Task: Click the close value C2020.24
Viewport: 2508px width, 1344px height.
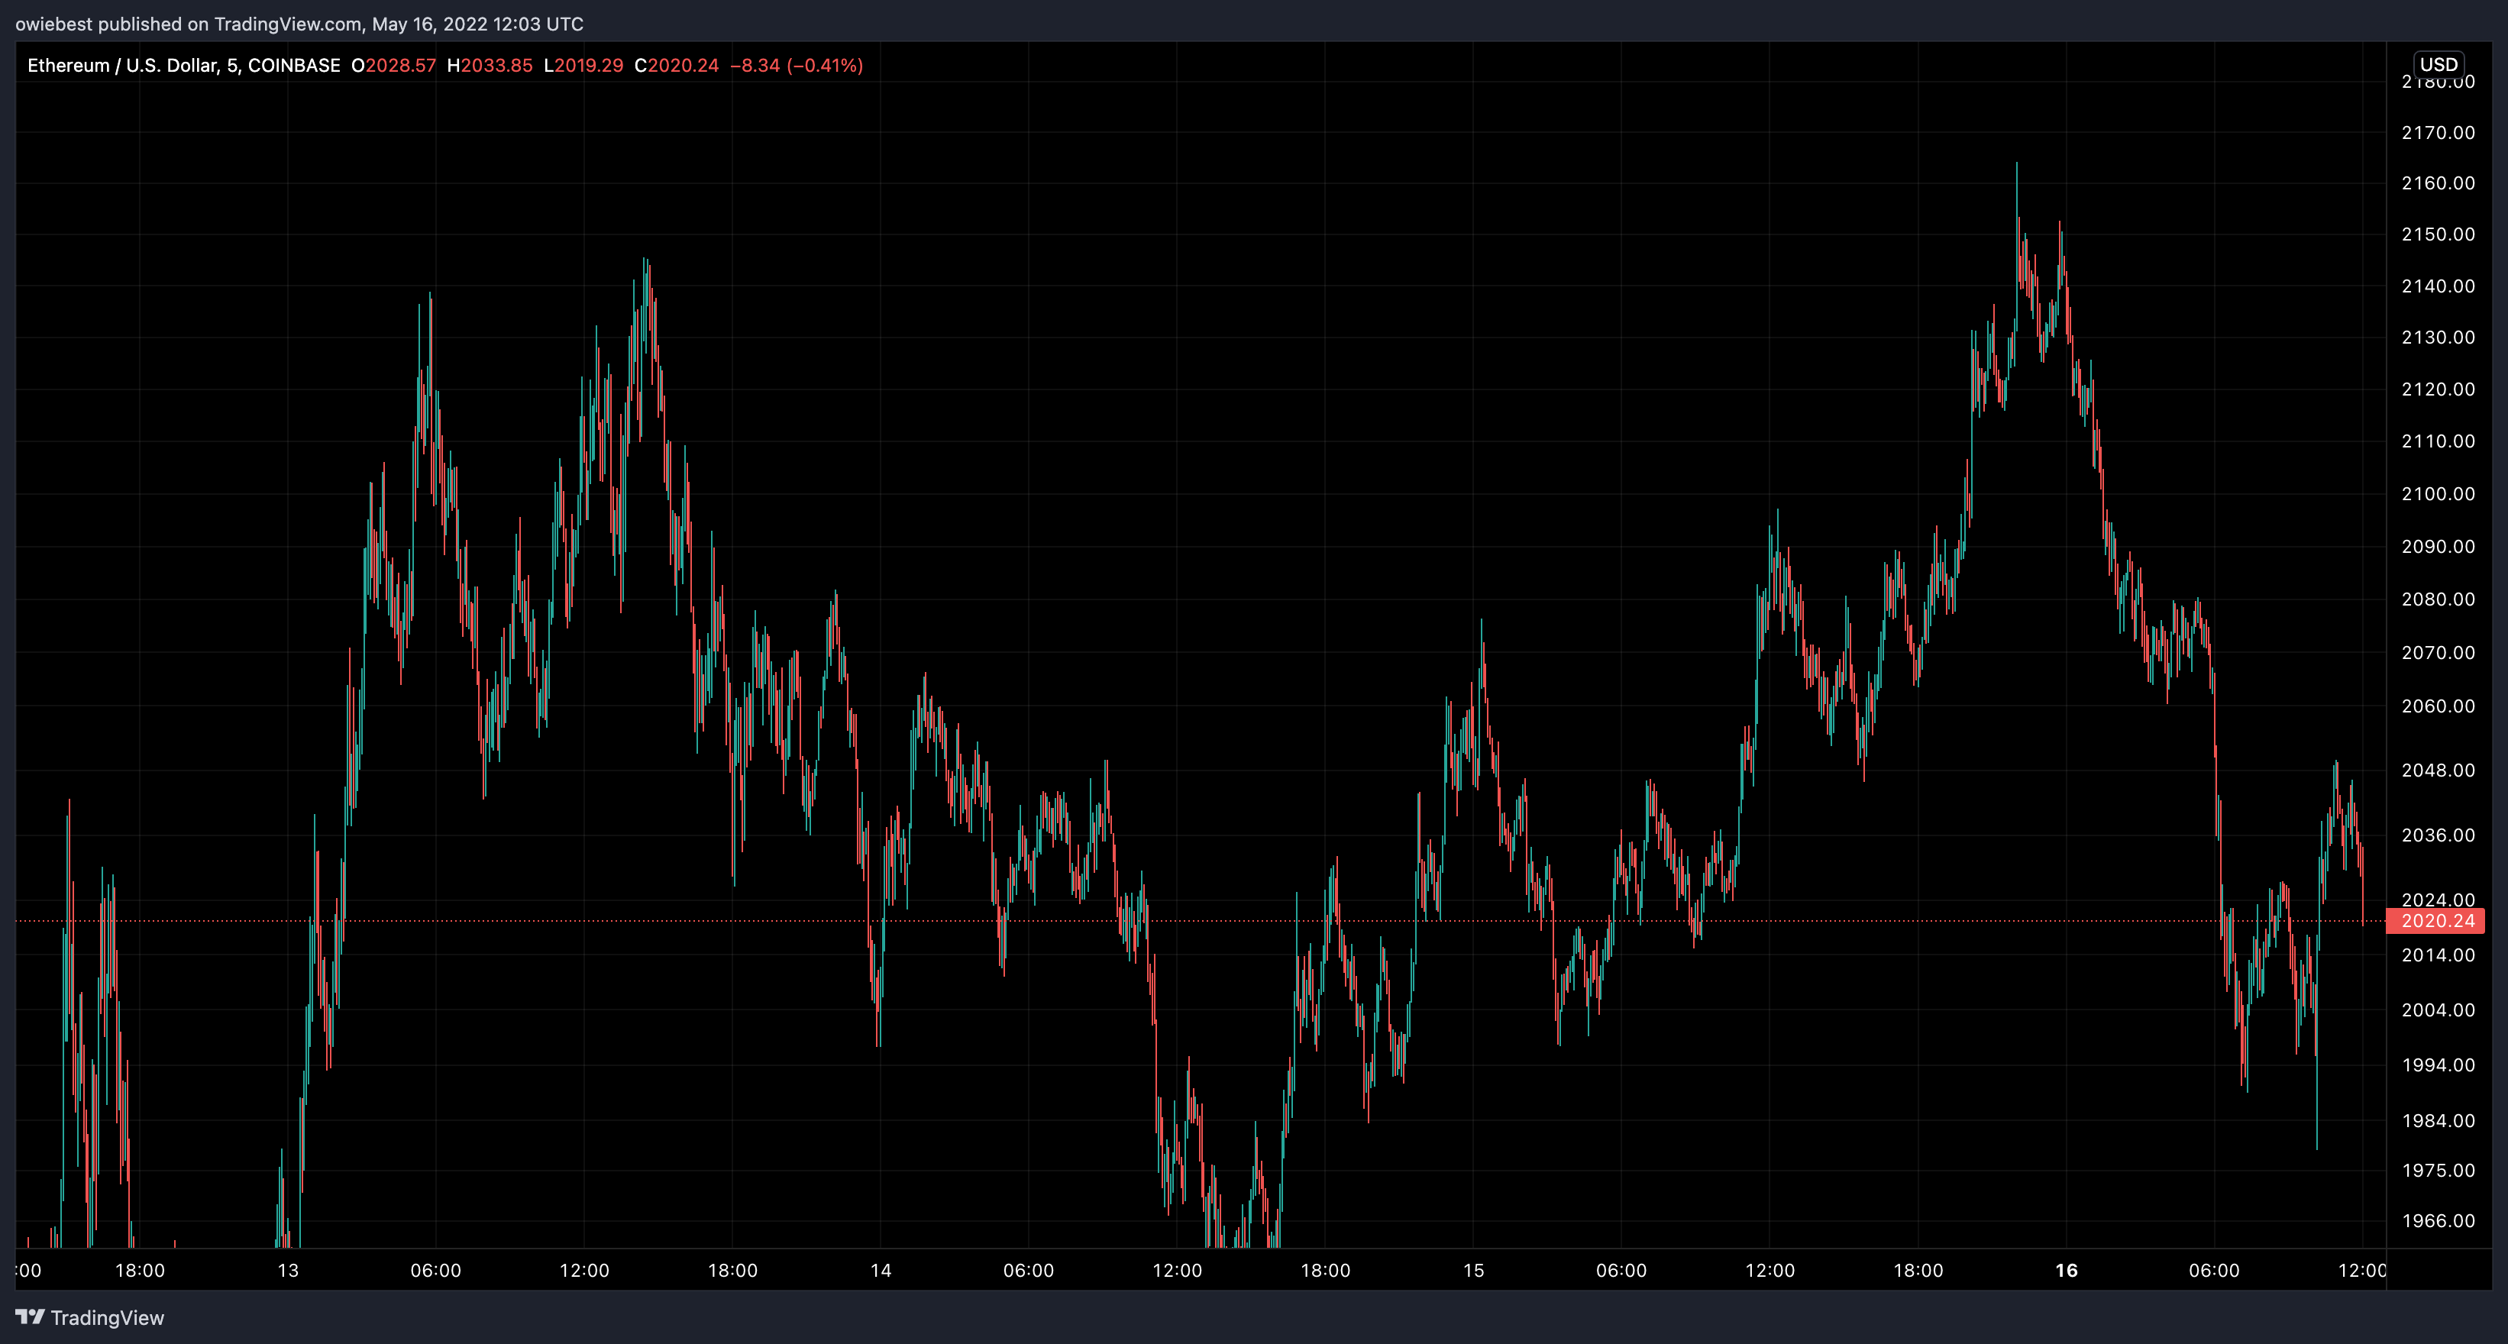Action: (677, 65)
